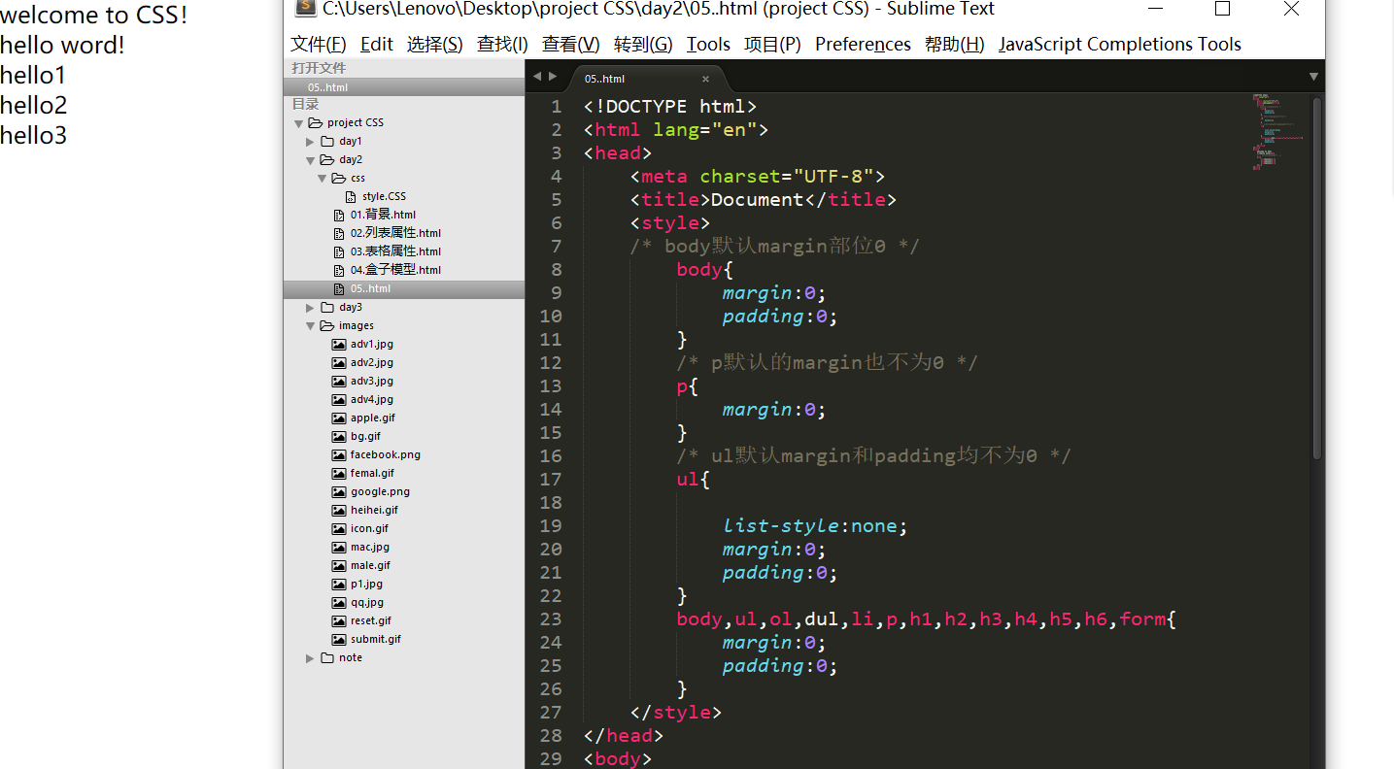
Task: Collapse the day2 folder
Action: click(x=311, y=160)
